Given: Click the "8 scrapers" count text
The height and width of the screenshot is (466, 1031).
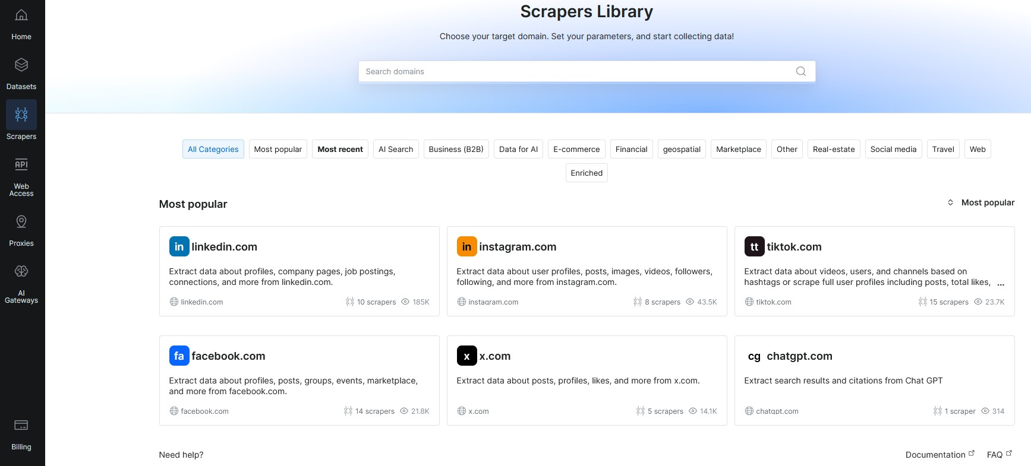Looking at the screenshot, I should coord(663,302).
